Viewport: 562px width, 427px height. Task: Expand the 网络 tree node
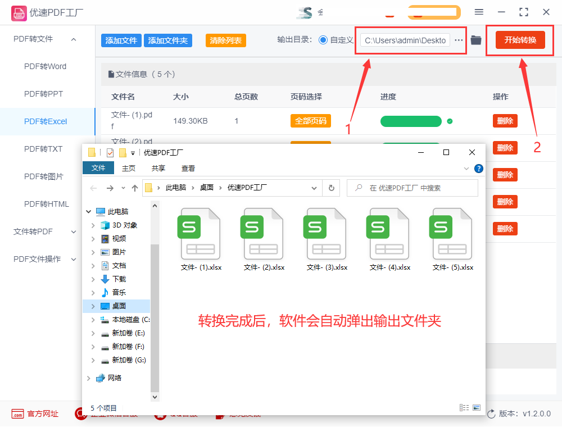[x=89, y=378]
